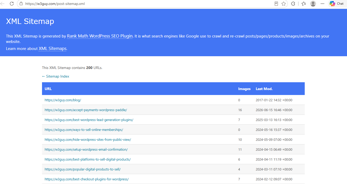Open the XML Sitemaps learn more link

[x=52, y=48]
